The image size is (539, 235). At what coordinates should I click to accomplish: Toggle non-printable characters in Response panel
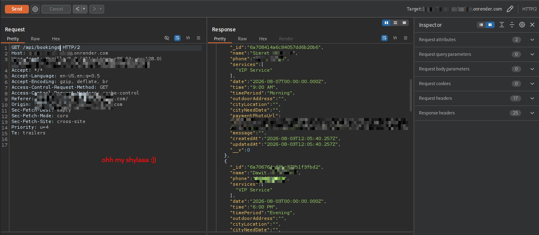(x=395, y=38)
